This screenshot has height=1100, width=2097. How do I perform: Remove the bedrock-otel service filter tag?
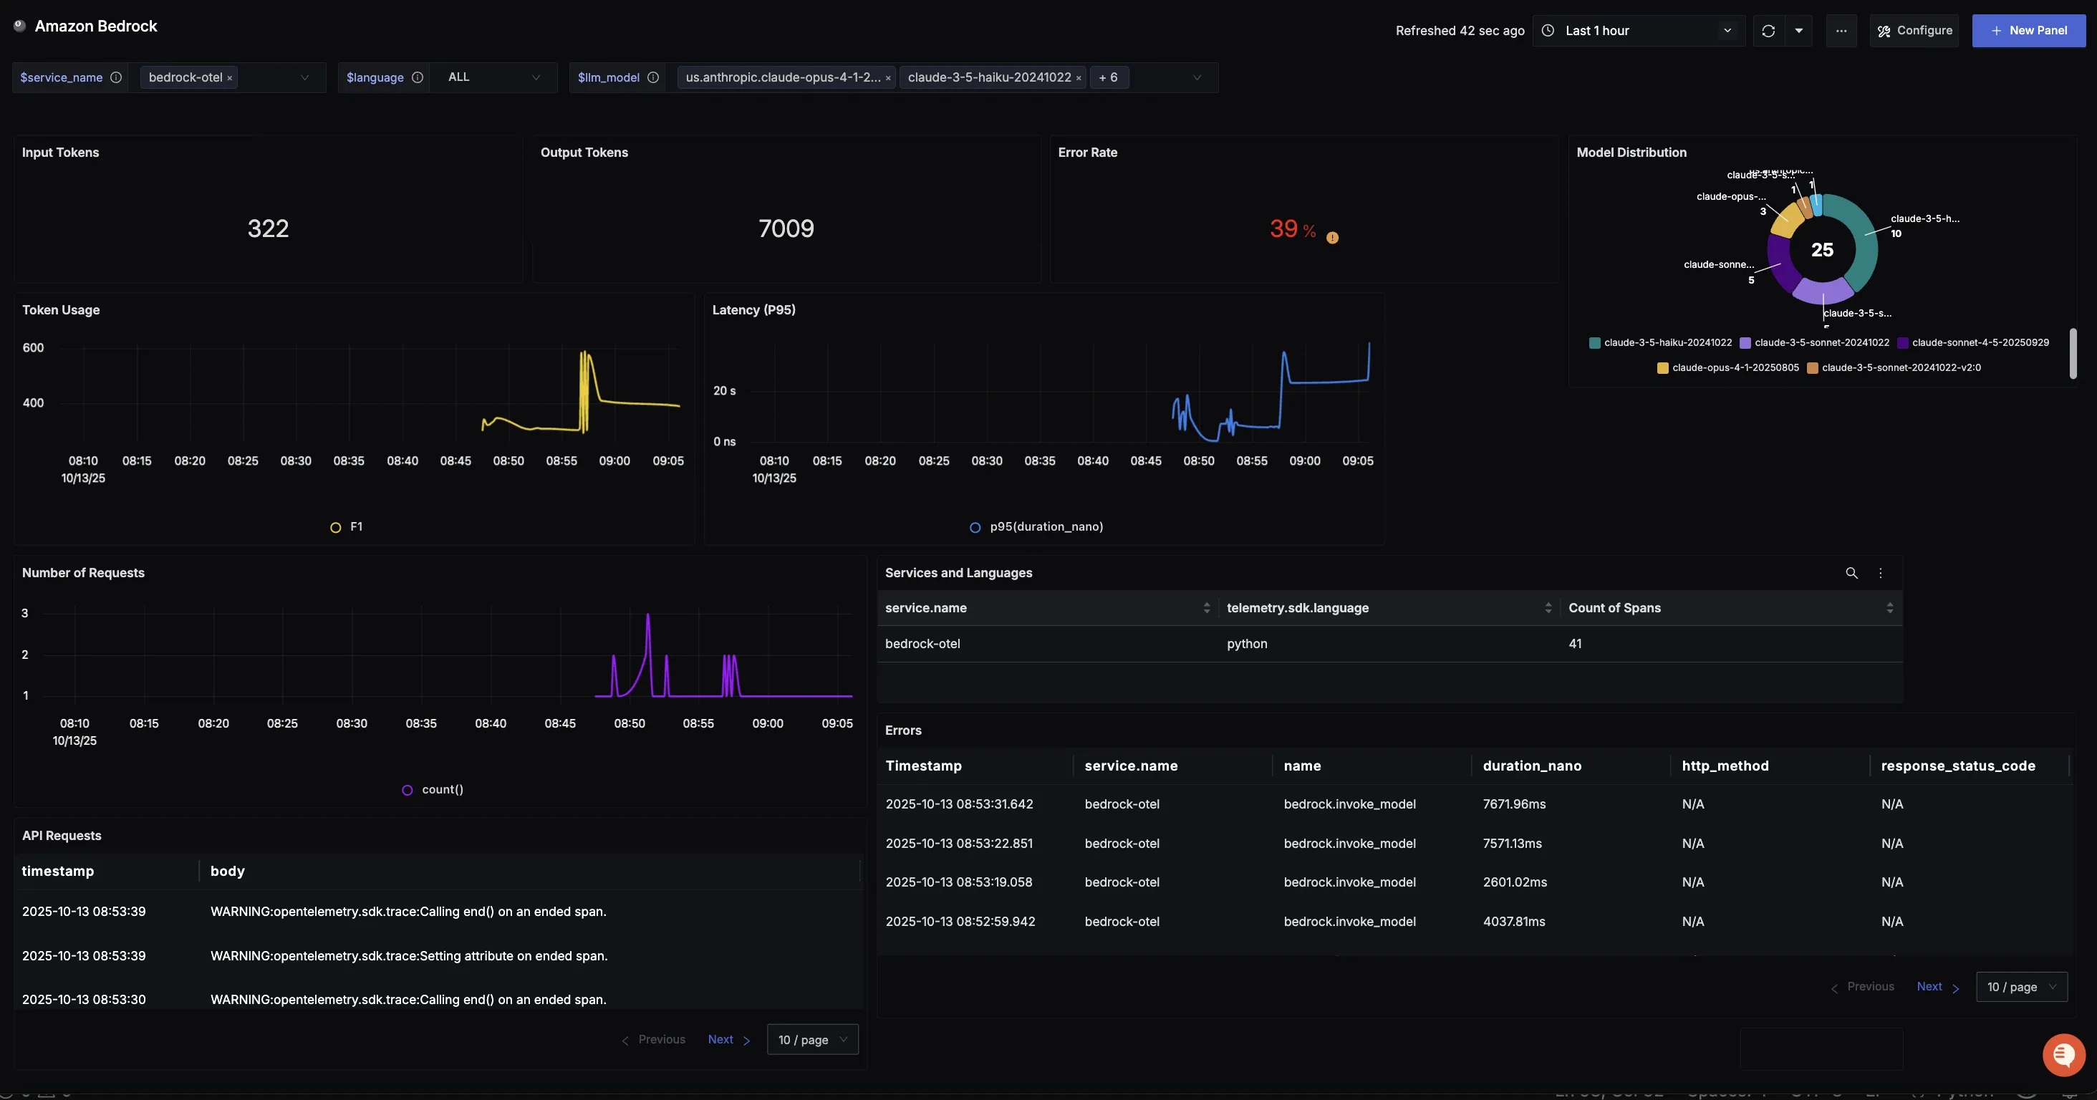pos(230,78)
